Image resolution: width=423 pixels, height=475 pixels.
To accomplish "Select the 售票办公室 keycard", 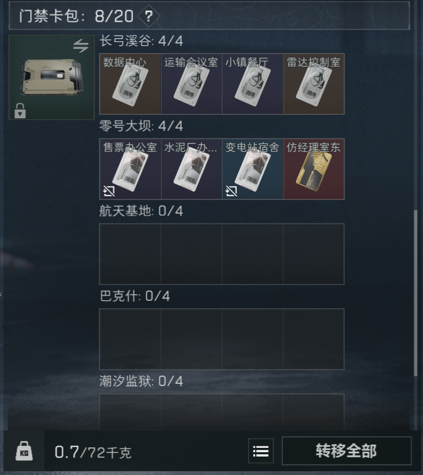I will 130,169.
